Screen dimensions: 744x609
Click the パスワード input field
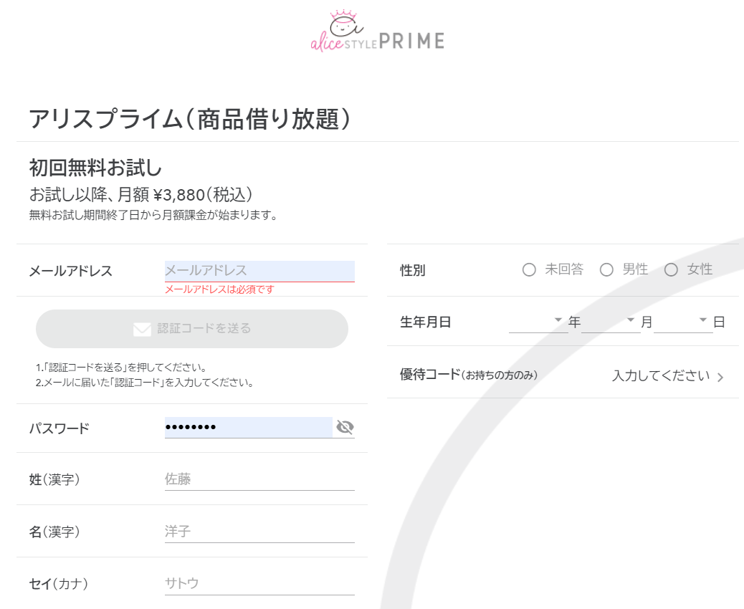(248, 428)
